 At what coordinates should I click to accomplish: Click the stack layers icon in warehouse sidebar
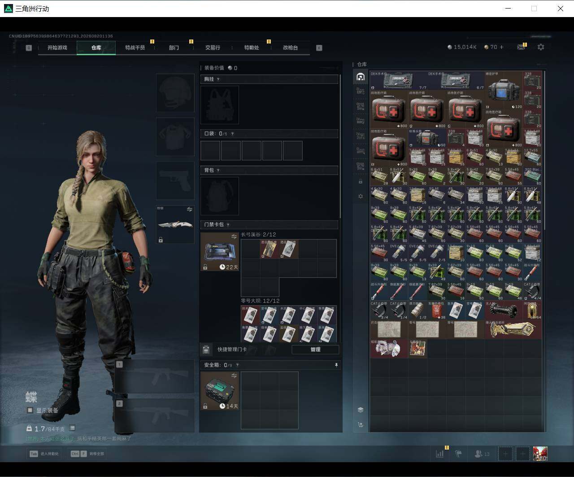(361, 410)
